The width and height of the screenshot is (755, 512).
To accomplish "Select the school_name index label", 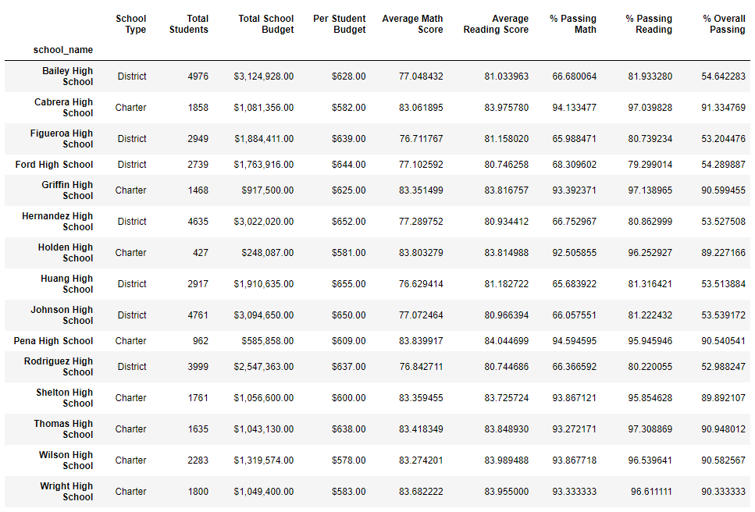I will point(63,50).
